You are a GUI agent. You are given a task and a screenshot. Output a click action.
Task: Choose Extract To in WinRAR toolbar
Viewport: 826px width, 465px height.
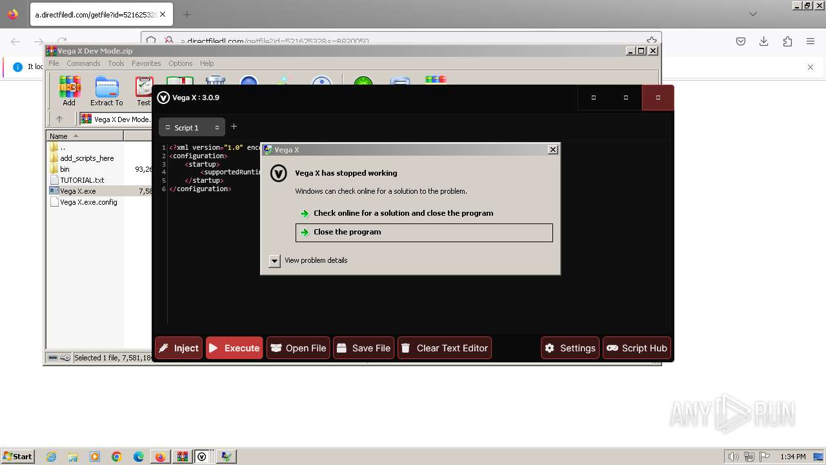click(x=106, y=91)
